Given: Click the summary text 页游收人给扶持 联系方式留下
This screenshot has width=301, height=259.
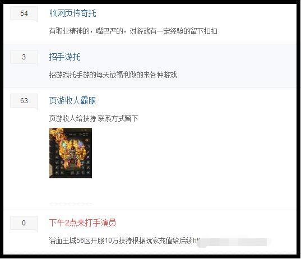Looking at the screenshot, I should tap(94, 118).
